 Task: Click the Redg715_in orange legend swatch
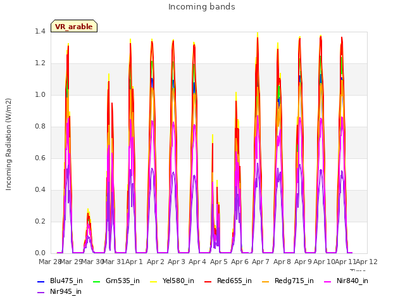(x=266, y=281)
